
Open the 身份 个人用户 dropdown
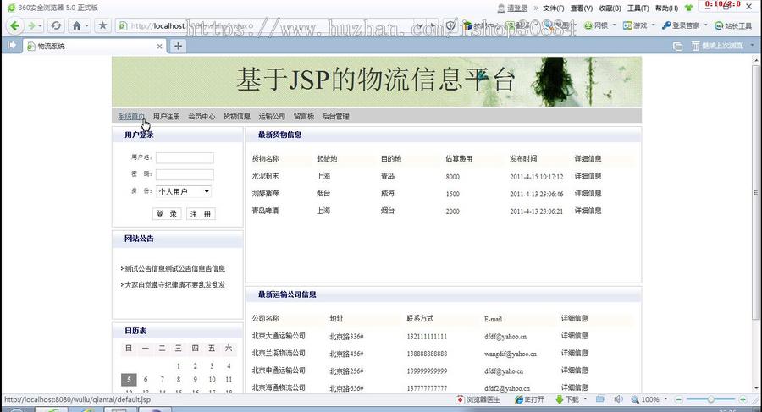184,191
